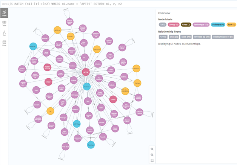Select the NBTscan tool node
Viewport: 237px width, 165px height.
(57, 30)
